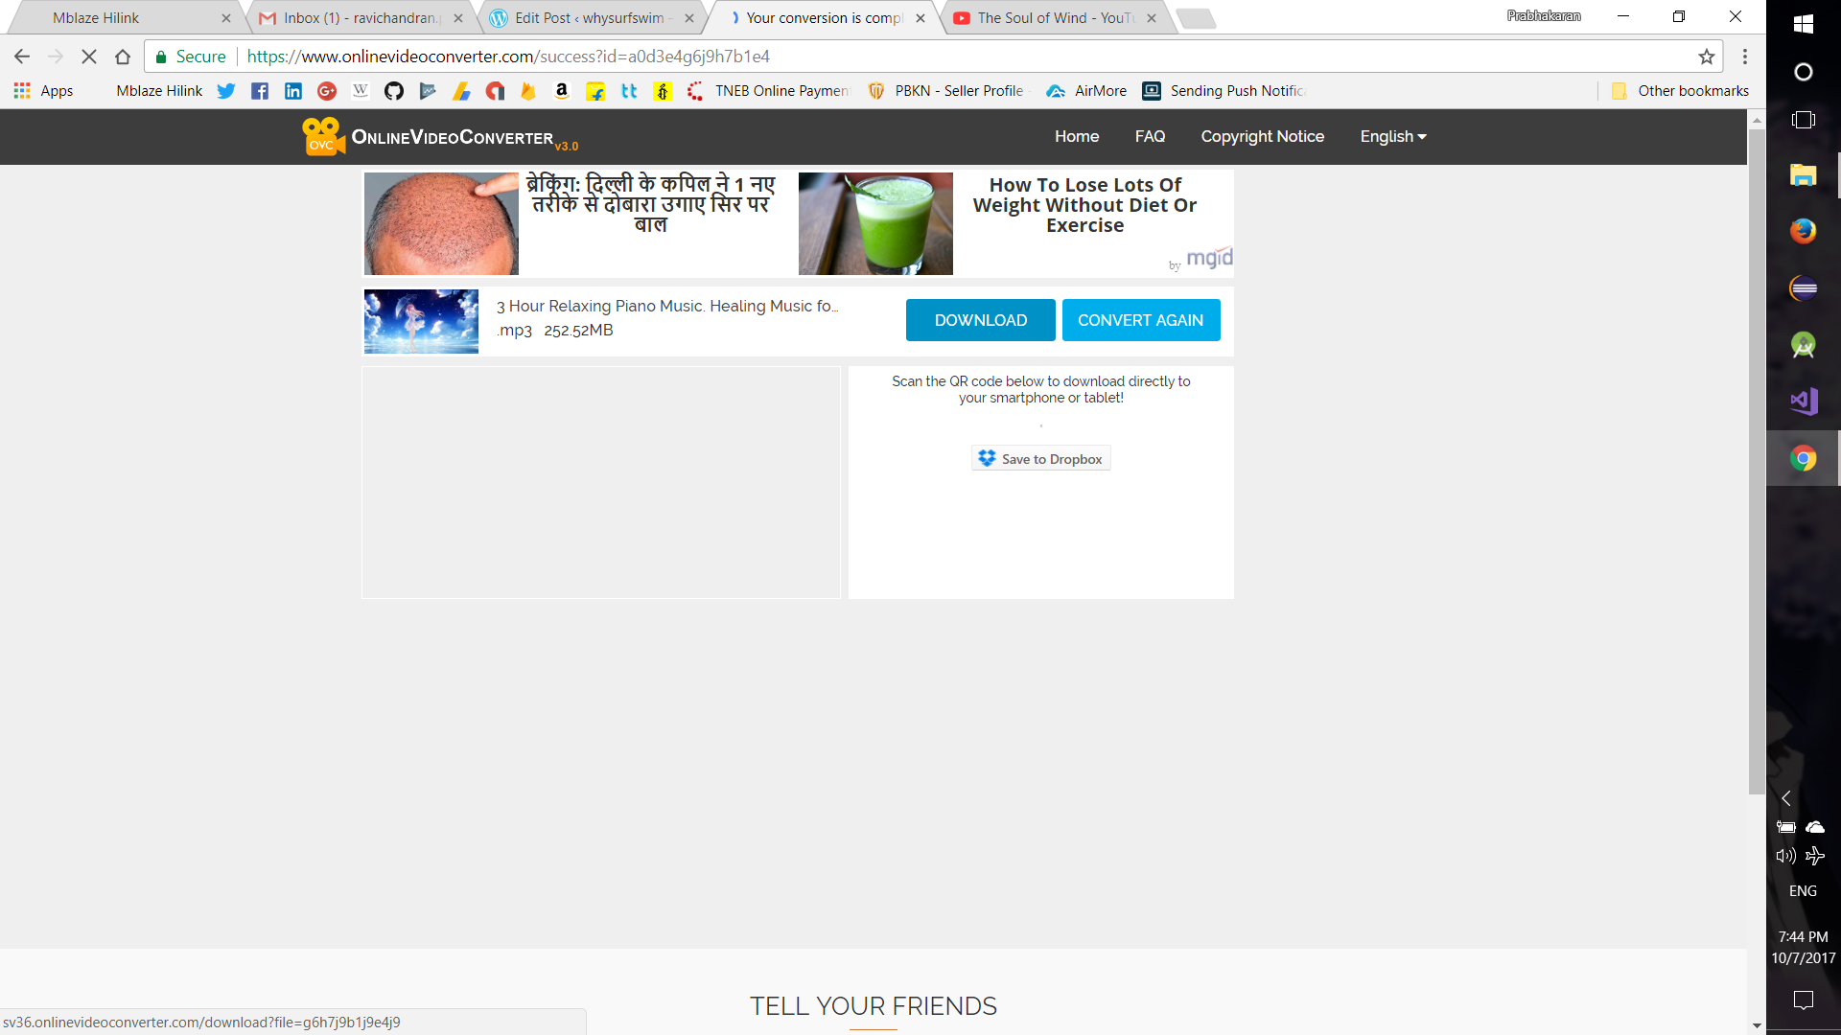This screenshot has width=1841, height=1035.
Task: Open the Amazon bookmark icon
Action: (562, 91)
